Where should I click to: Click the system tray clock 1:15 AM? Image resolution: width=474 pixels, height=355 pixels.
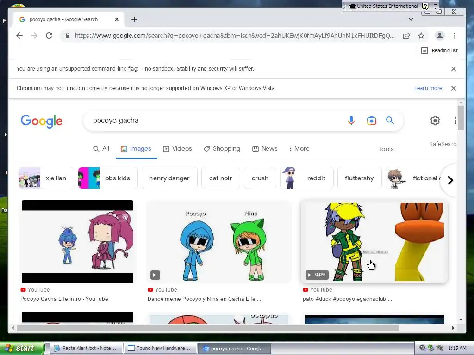pyautogui.click(x=457, y=348)
